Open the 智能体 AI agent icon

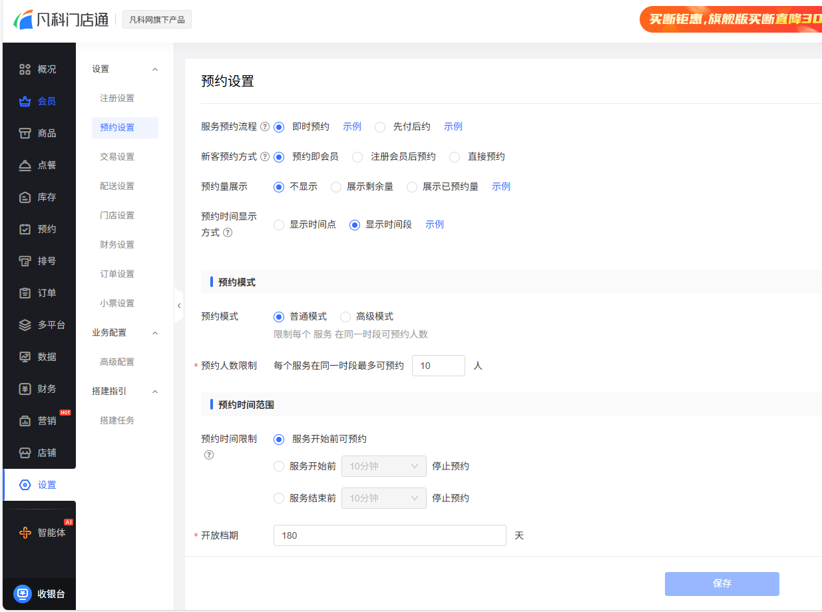(x=25, y=533)
